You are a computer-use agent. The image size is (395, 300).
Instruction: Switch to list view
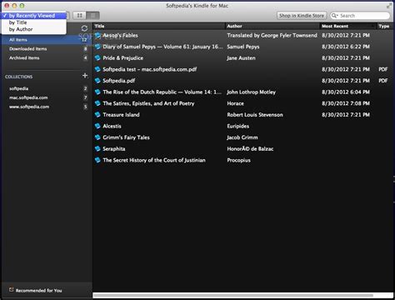[x=92, y=16]
